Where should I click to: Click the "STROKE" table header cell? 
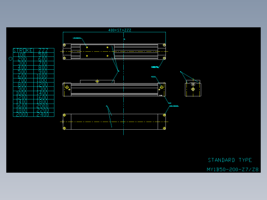[23, 50]
